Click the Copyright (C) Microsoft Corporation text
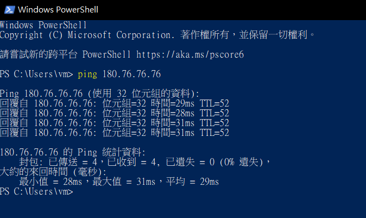Image resolution: width=366 pixels, height=218 pixels. point(108,35)
